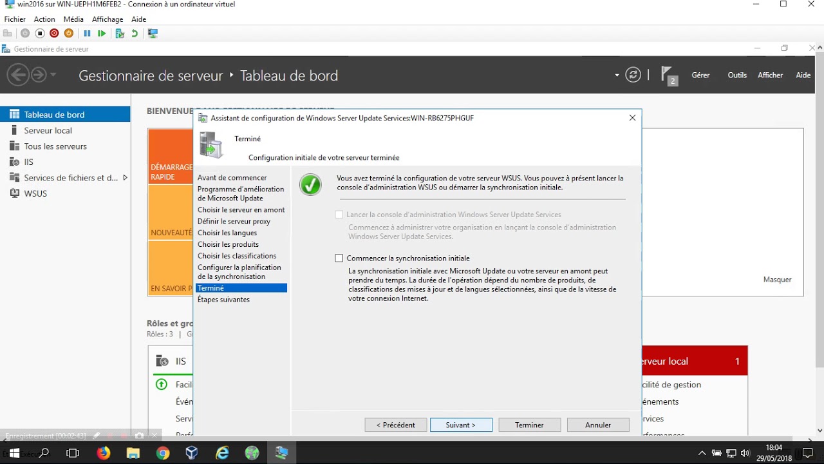824x464 pixels.
Task: Go to Définir le serveur proxy step
Action: pyautogui.click(x=234, y=222)
